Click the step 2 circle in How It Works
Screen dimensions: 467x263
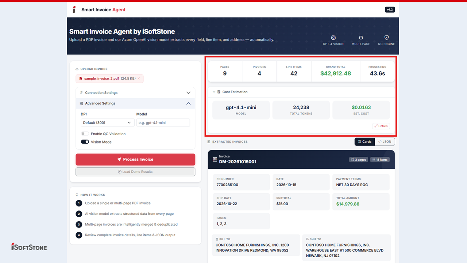(x=79, y=214)
